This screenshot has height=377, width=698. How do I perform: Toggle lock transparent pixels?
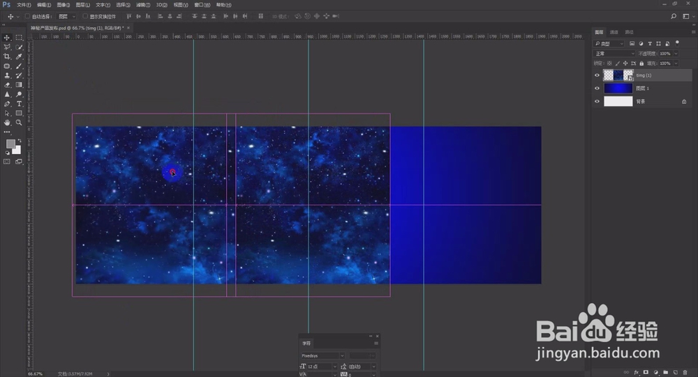(609, 63)
